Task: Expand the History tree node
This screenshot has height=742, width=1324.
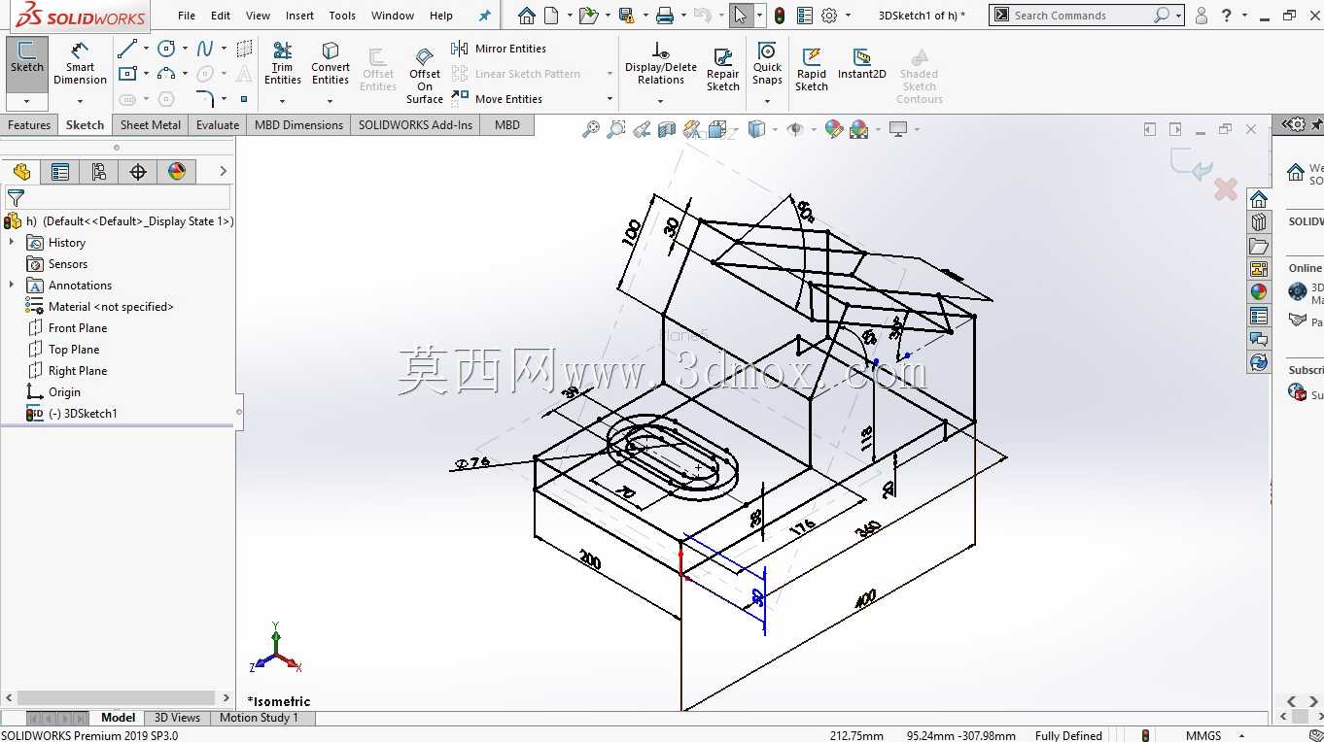Action: point(12,242)
